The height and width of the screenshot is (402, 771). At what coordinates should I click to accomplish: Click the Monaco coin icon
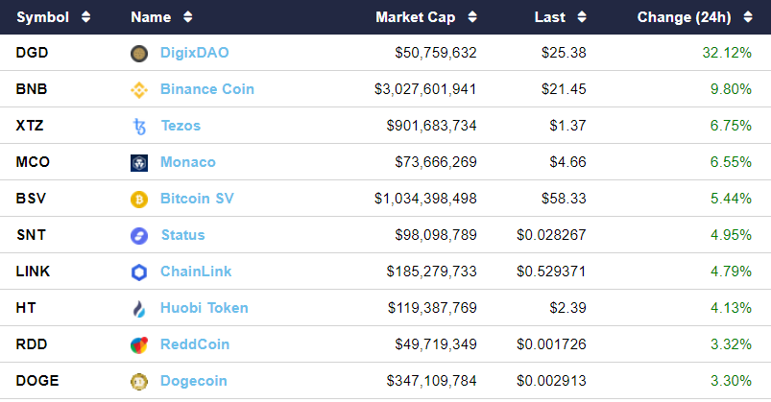tap(139, 163)
